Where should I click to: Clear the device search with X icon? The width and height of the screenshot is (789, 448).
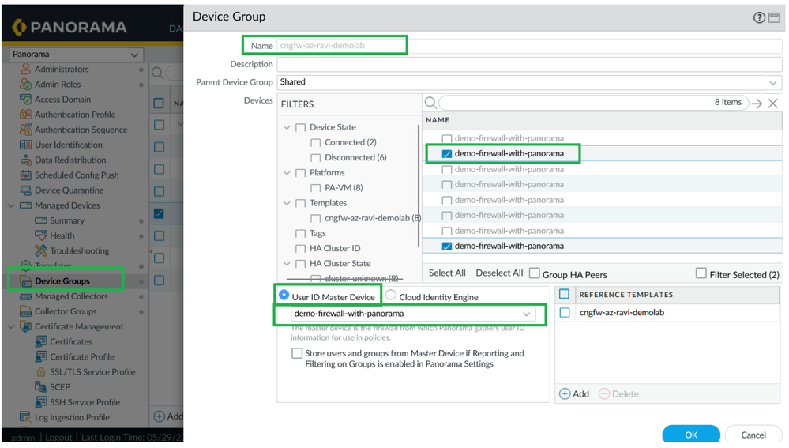773,104
